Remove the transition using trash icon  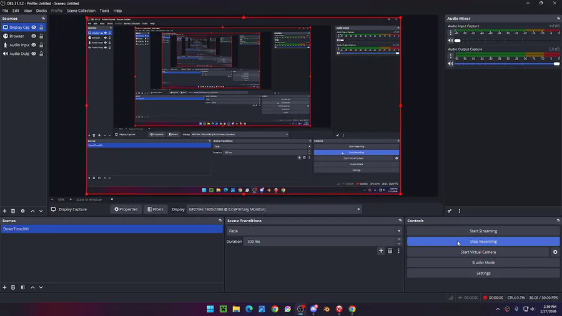click(x=390, y=251)
